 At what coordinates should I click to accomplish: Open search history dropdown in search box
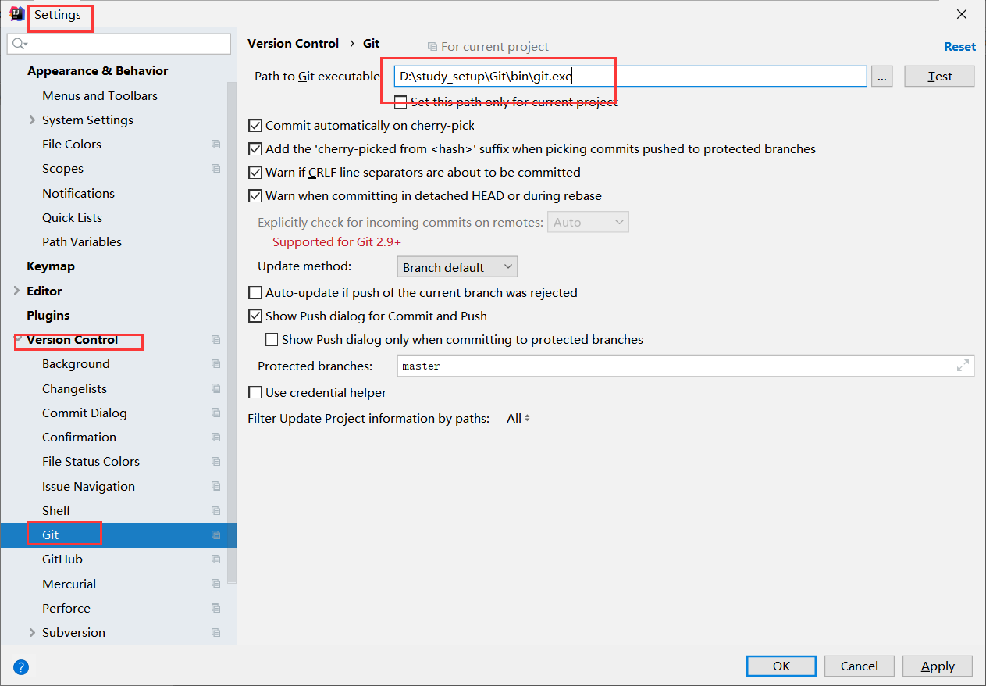click(x=25, y=45)
